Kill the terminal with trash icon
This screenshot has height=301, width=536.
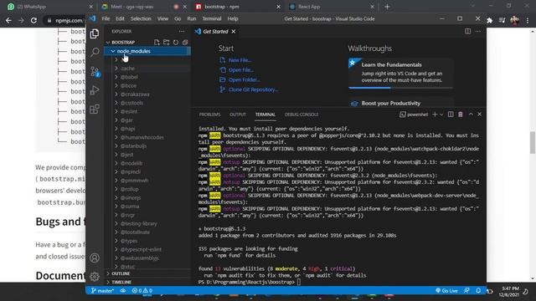tap(461, 115)
